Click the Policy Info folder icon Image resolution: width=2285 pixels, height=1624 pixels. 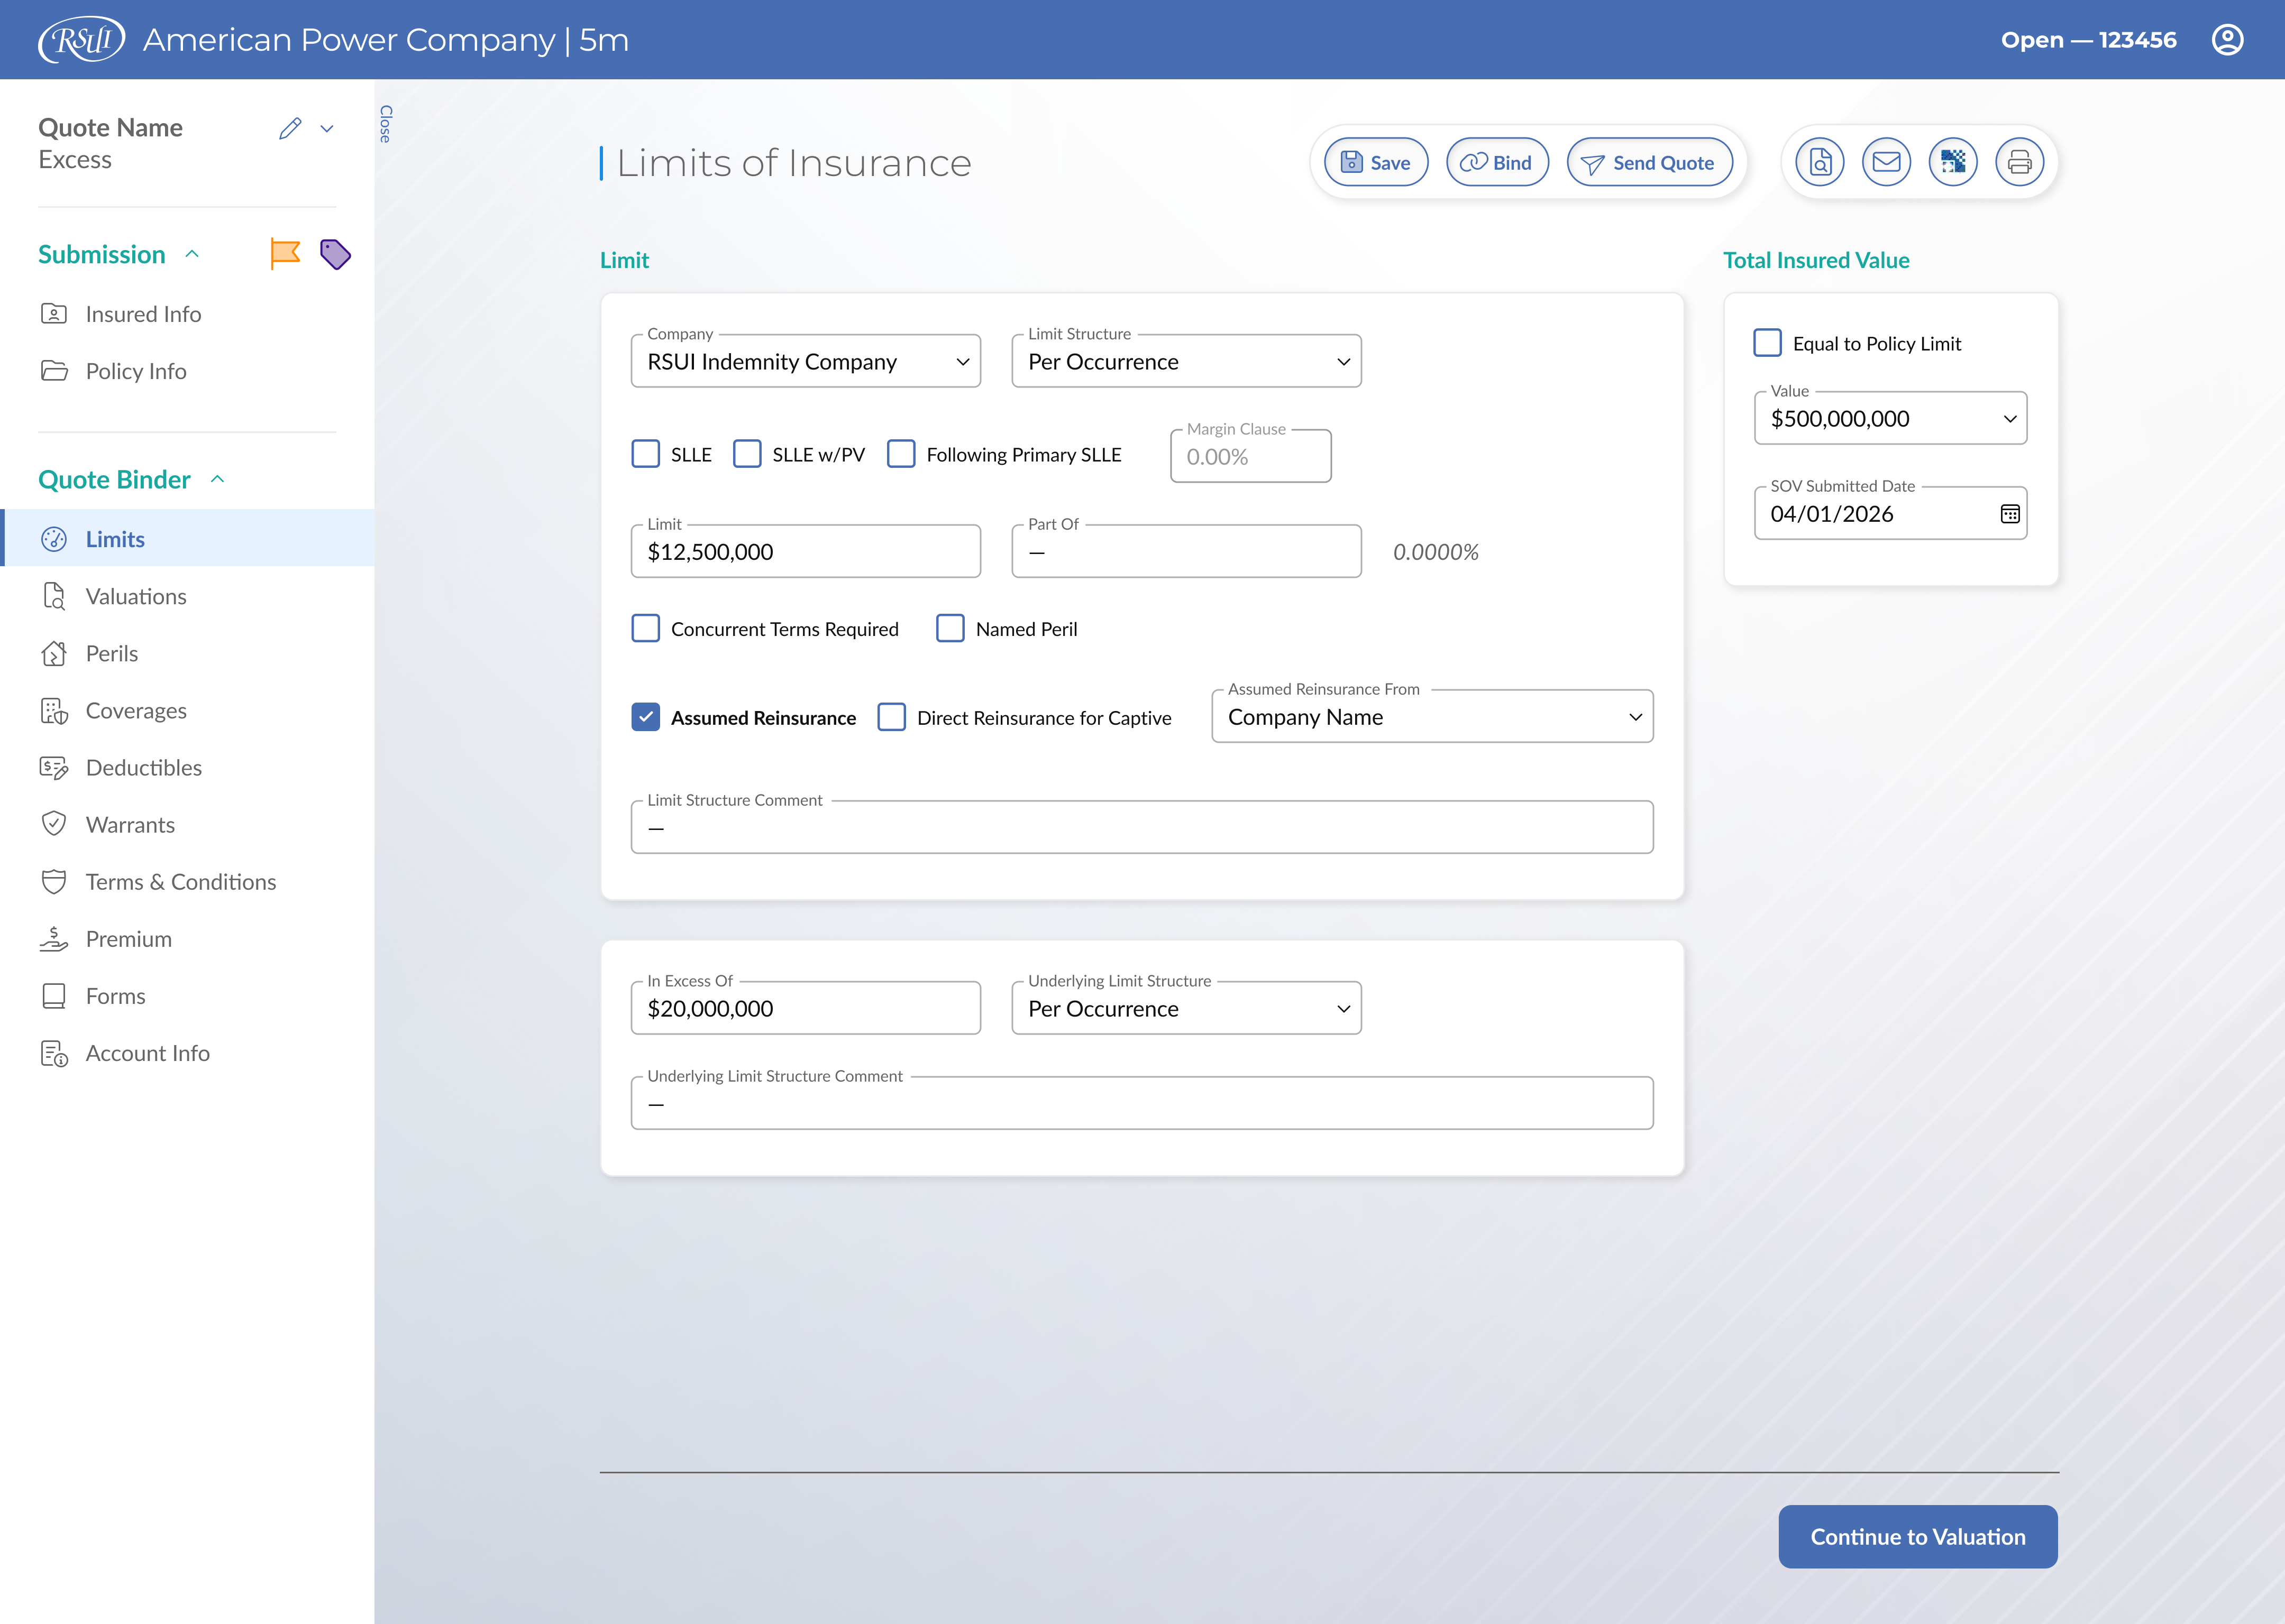click(x=54, y=371)
